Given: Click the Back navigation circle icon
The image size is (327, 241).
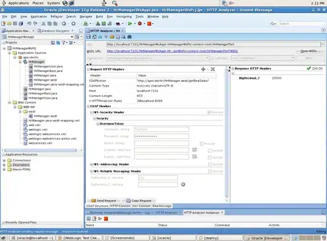Looking at the screenshot, I should coord(64,24).
